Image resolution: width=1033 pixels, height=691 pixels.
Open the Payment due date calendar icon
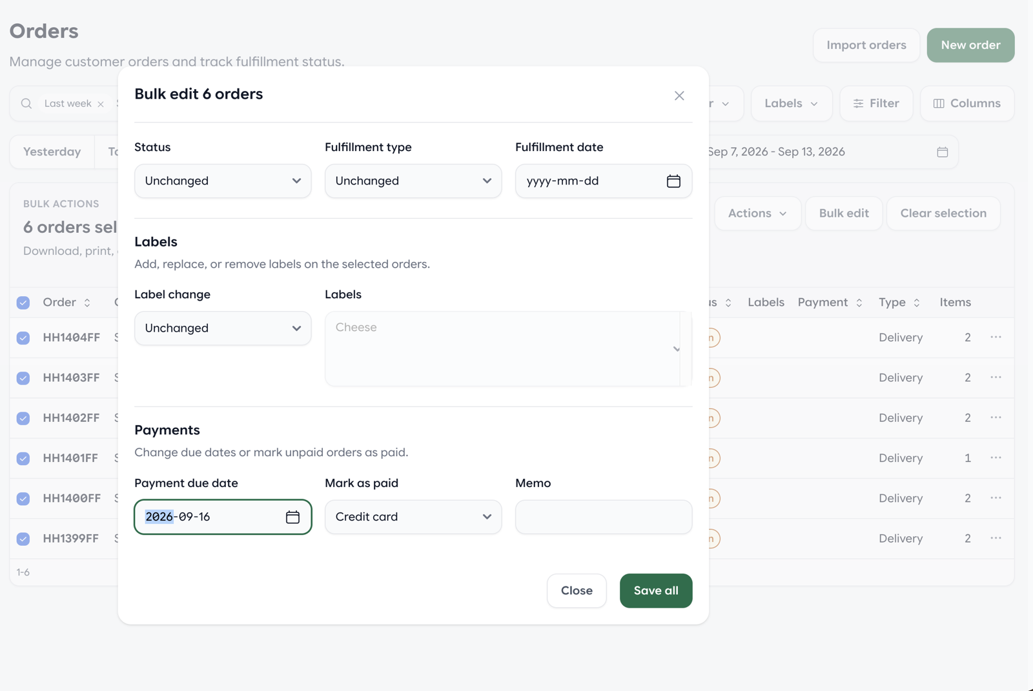(x=292, y=517)
